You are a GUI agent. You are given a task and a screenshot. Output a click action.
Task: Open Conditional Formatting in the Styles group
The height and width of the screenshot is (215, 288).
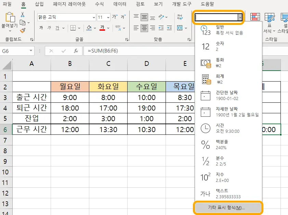coord(255,16)
